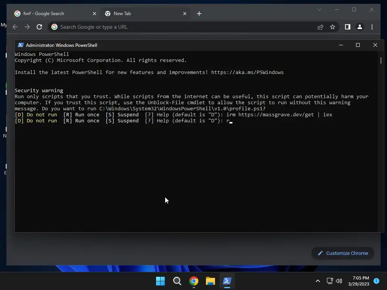Click the Google logo in address bar
The height and width of the screenshot is (290, 387).
pos(54,27)
